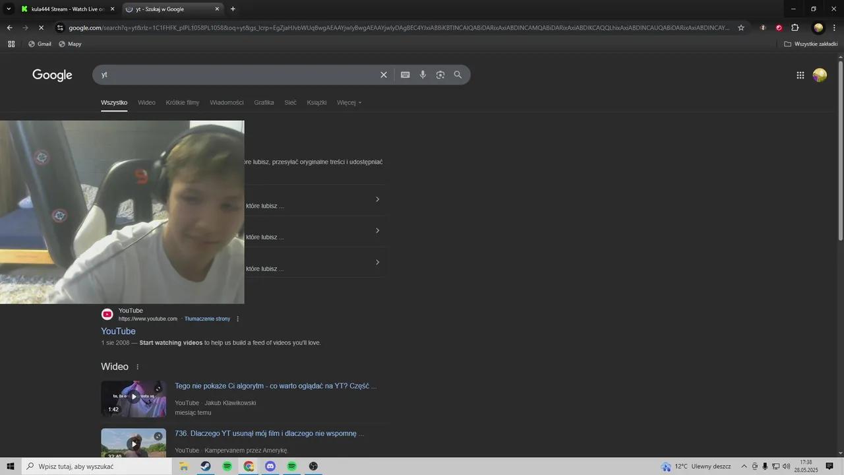
Task: Open Google account avatar on the page
Action: [x=820, y=75]
